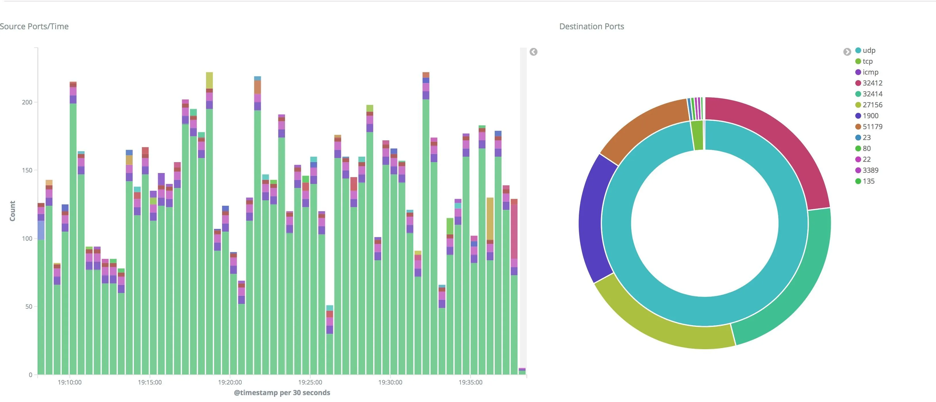Screen dimensions: 936x402
Task: Select the udp legend color dot
Action: (858, 51)
